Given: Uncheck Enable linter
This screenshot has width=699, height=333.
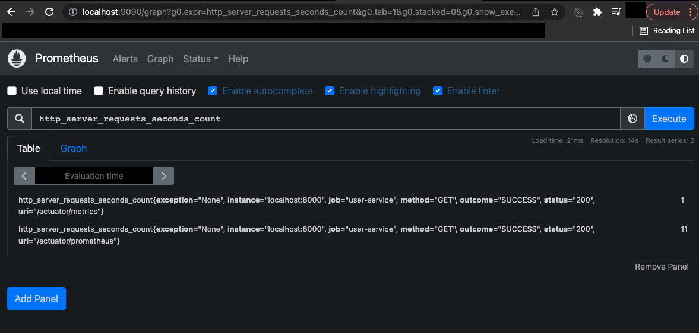Looking at the screenshot, I should [438, 91].
